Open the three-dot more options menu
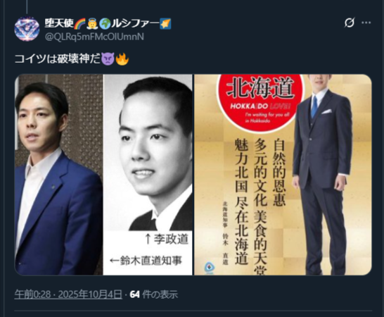Viewport: 384px width, 317px height. click(366, 23)
